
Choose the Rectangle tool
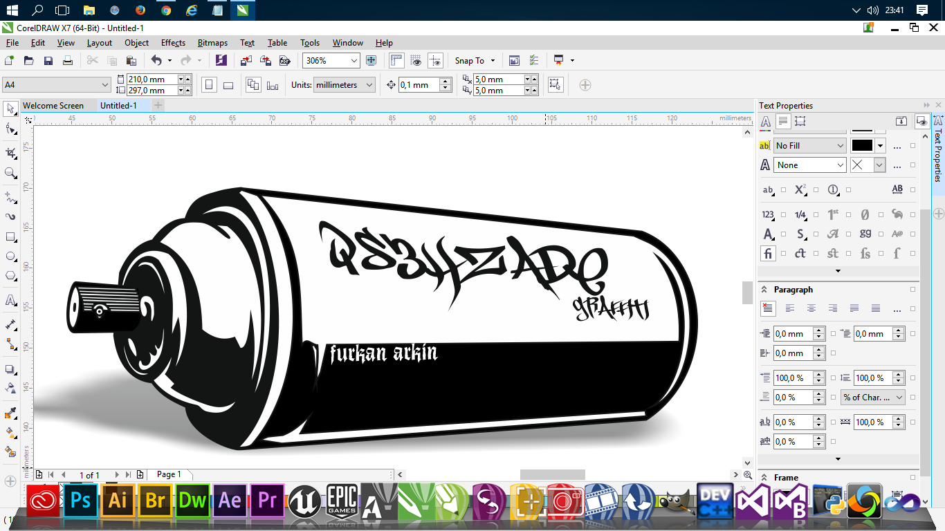tap(10, 236)
